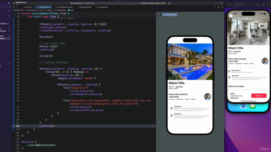
Task: Go back in editor history
Action: pos(17,7)
